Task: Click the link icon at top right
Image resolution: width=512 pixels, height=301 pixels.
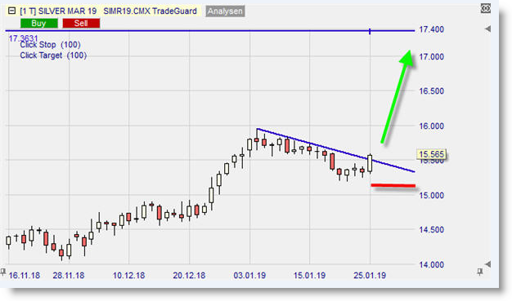Action: (x=486, y=8)
